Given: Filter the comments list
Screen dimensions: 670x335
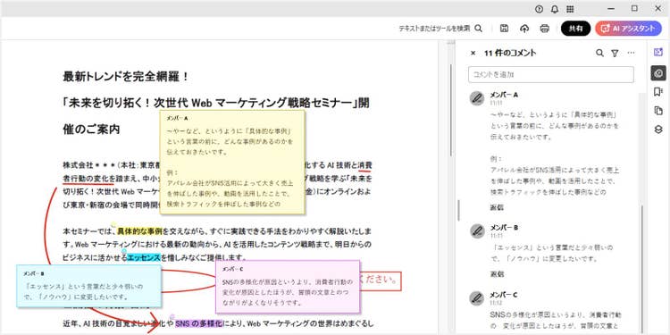Looking at the screenshot, I should tap(615, 53).
